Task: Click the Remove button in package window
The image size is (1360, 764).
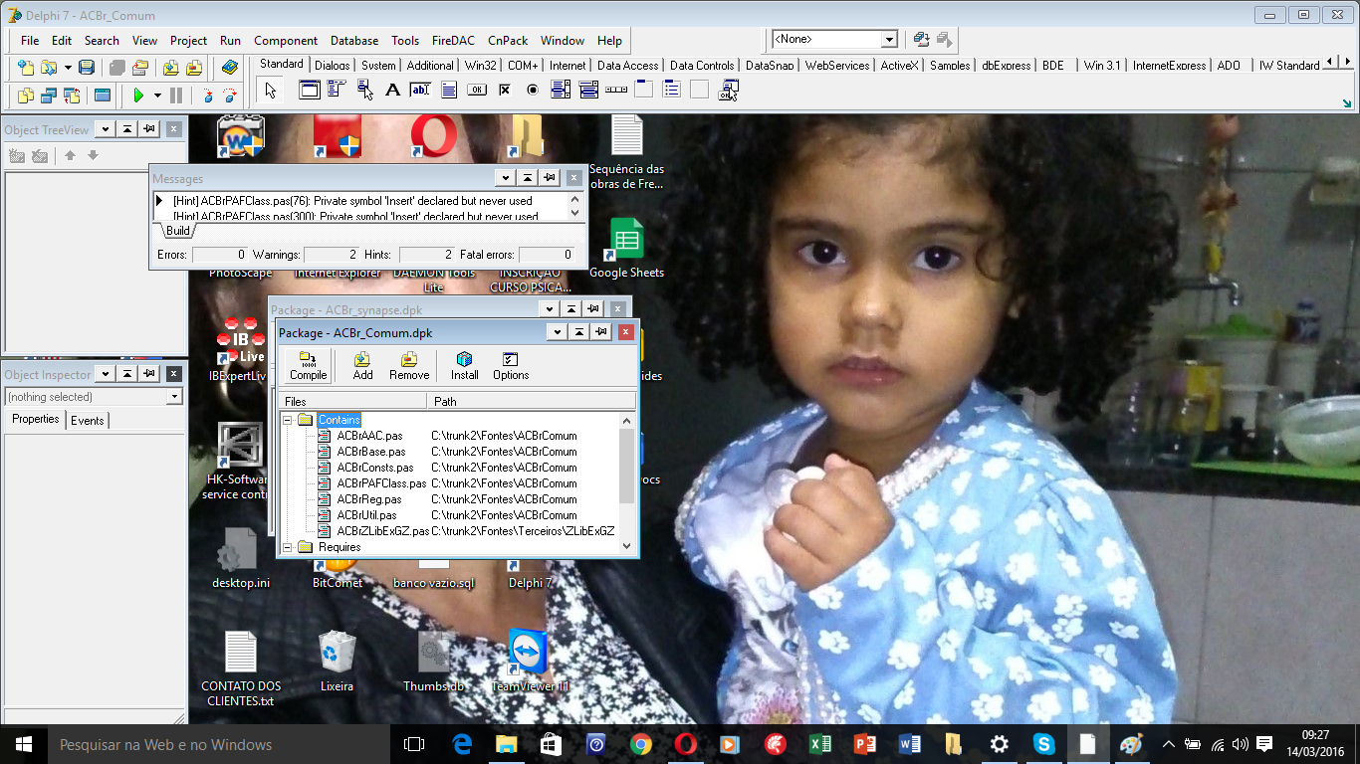Action: [x=409, y=365]
